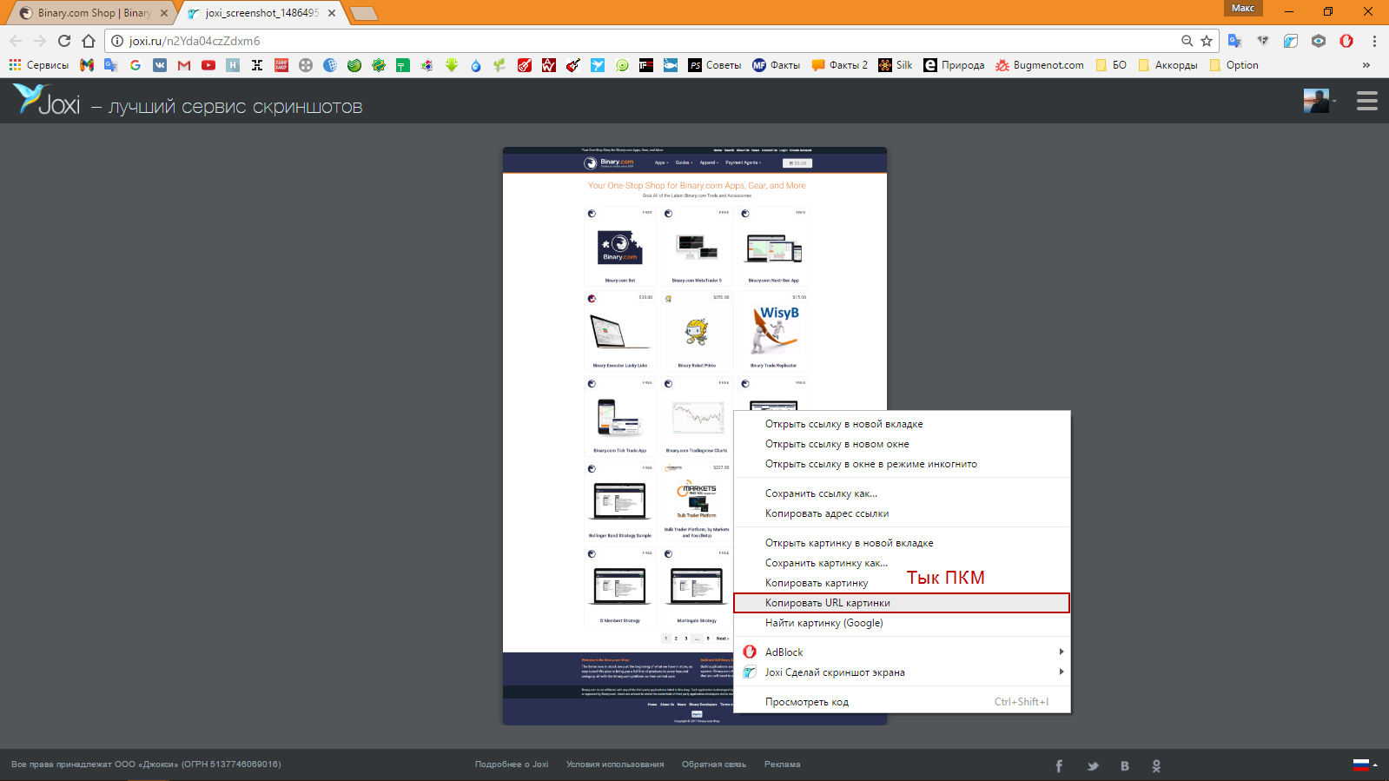Open the Facebook footer icon
Image resolution: width=1389 pixels, height=781 pixels.
[1059, 765]
